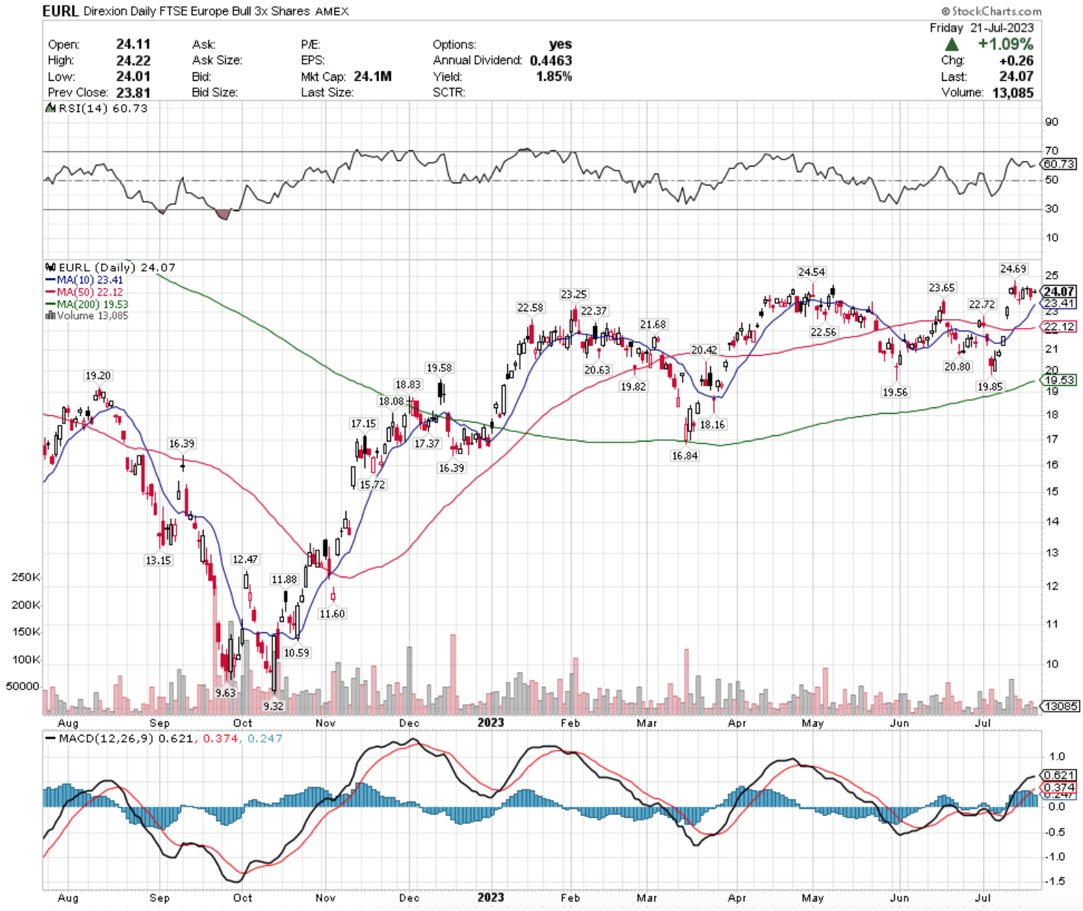Click the 250K volume scale label

click(x=26, y=578)
